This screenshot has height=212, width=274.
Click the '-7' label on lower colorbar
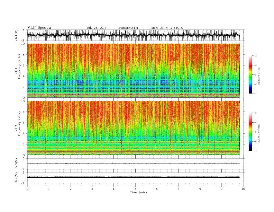(x=255, y=151)
